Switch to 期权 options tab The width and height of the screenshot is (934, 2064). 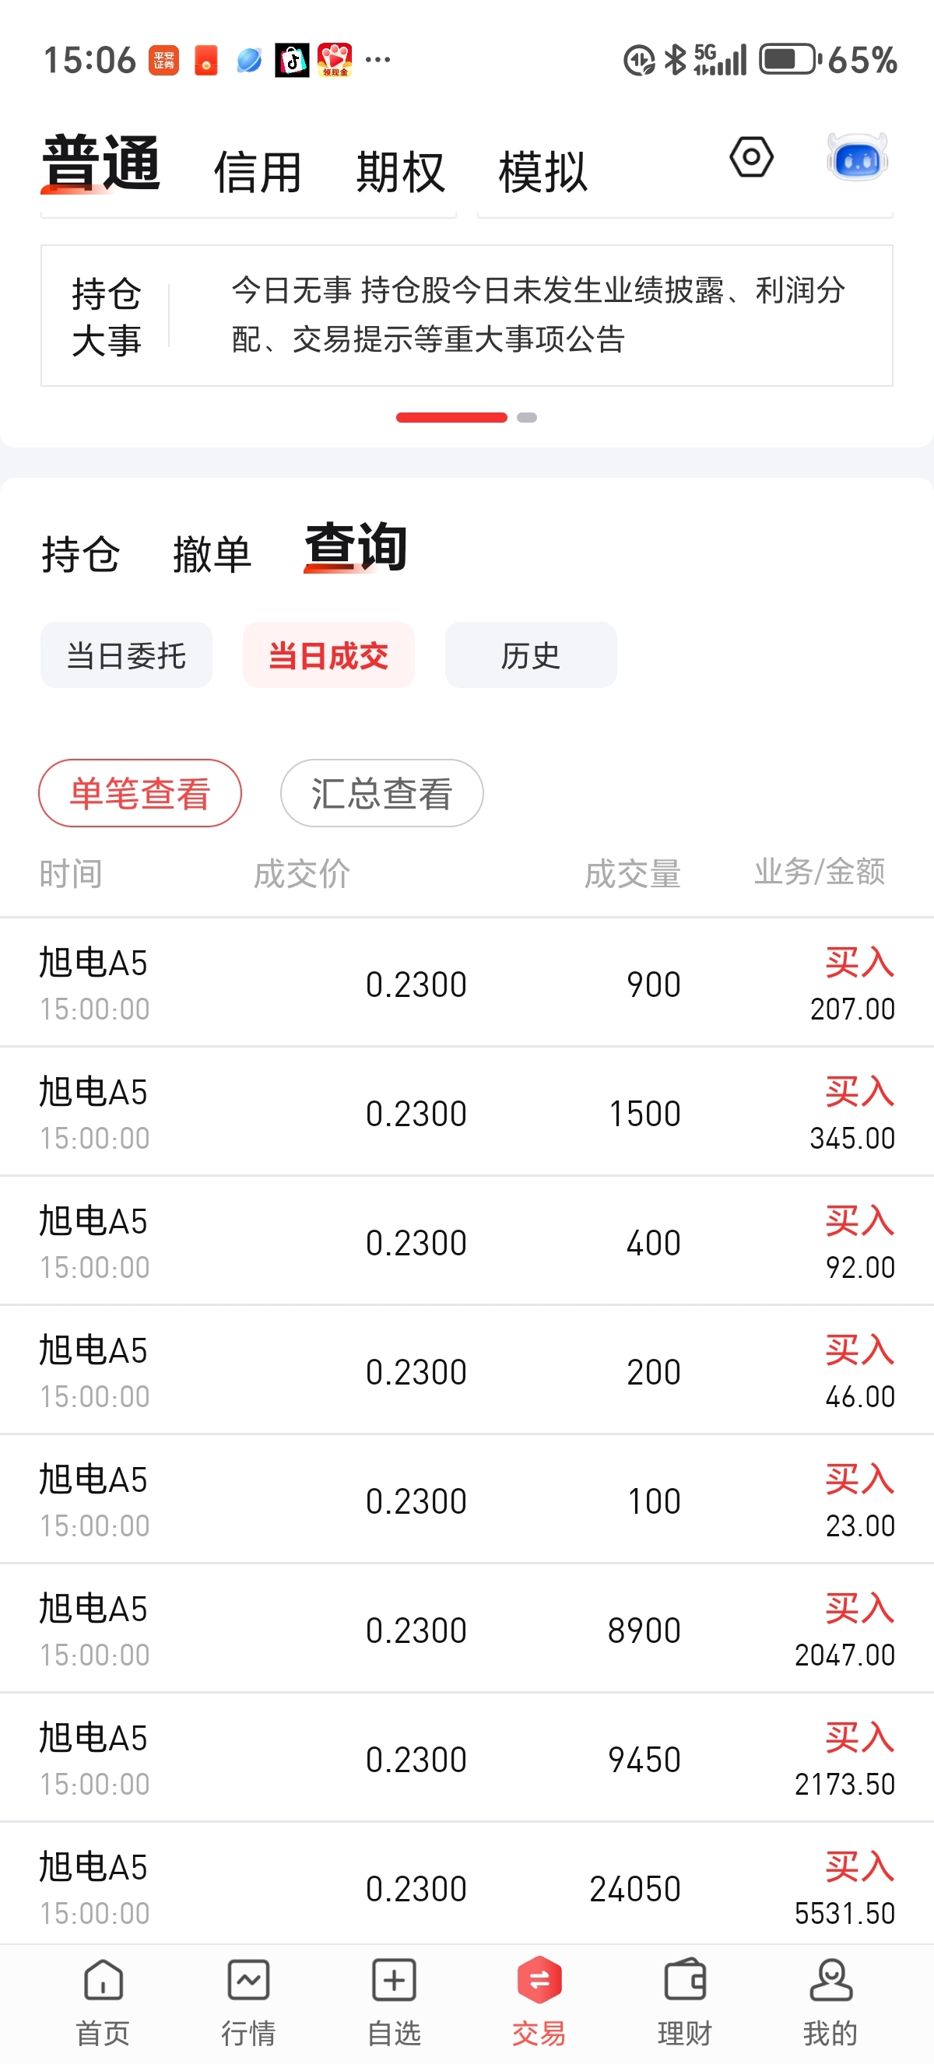coord(401,171)
